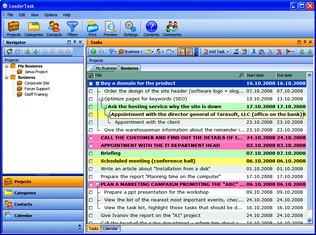Switch to the My Business tab
Screen dimensions: 316x235
pos(106,68)
